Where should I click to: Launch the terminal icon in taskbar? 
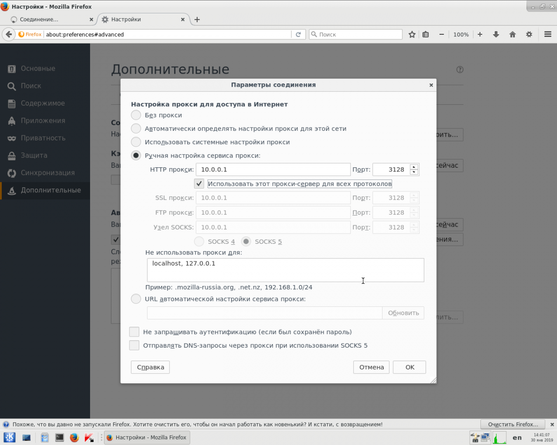59,437
